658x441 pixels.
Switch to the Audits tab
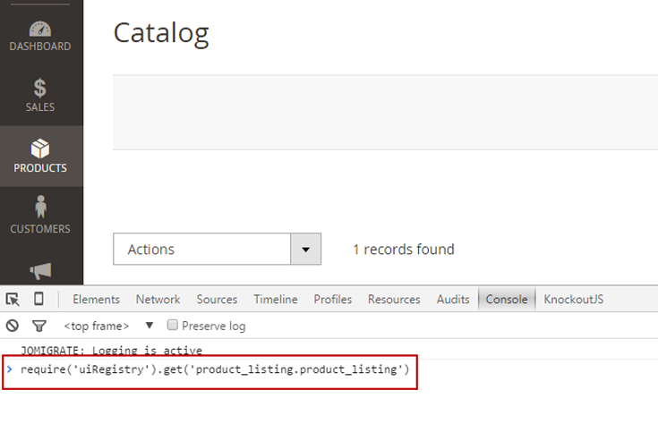[453, 300]
